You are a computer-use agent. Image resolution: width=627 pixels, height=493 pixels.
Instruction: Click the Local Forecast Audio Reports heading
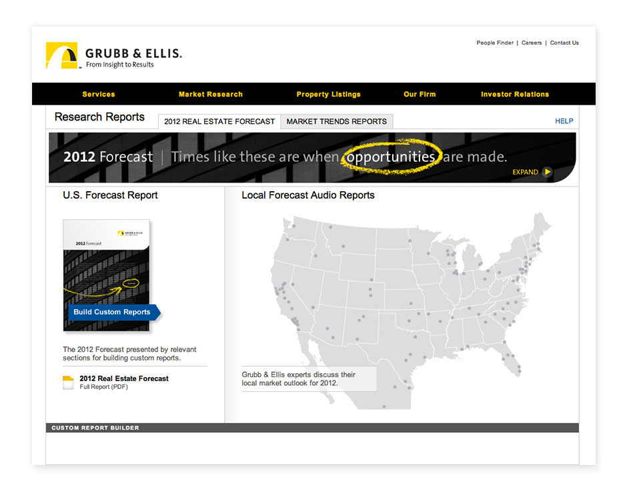coord(308,195)
